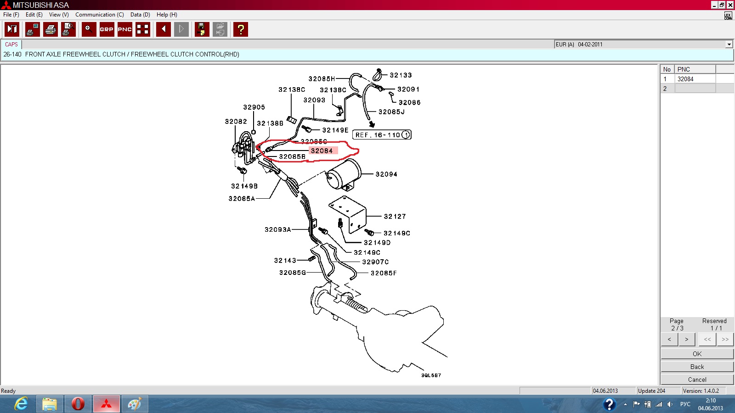Select part number 32138B in diagram
The image size is (735, 413).
270,123
